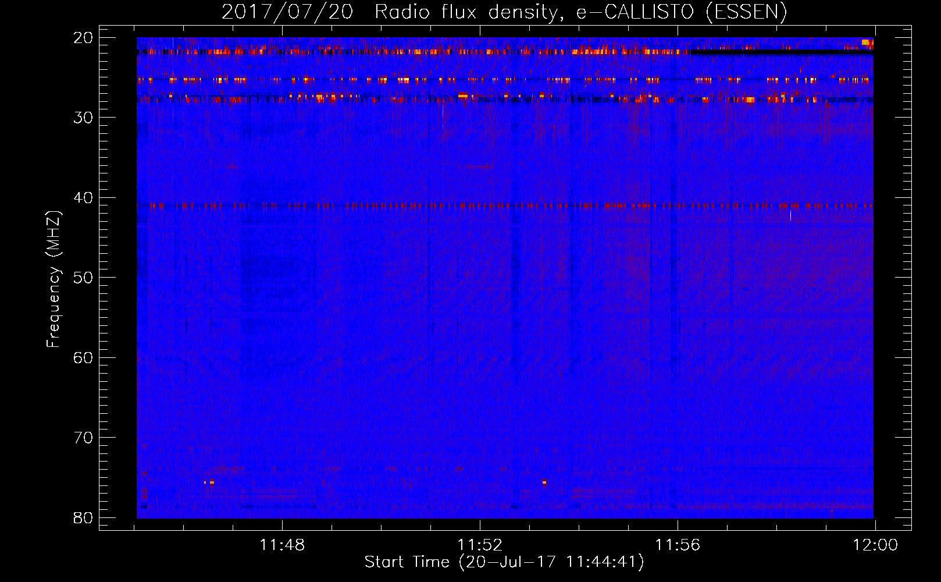Click the 70 MHz frequency tick label
The width and height of the screenshot is (941, 582).
[83, 438]
